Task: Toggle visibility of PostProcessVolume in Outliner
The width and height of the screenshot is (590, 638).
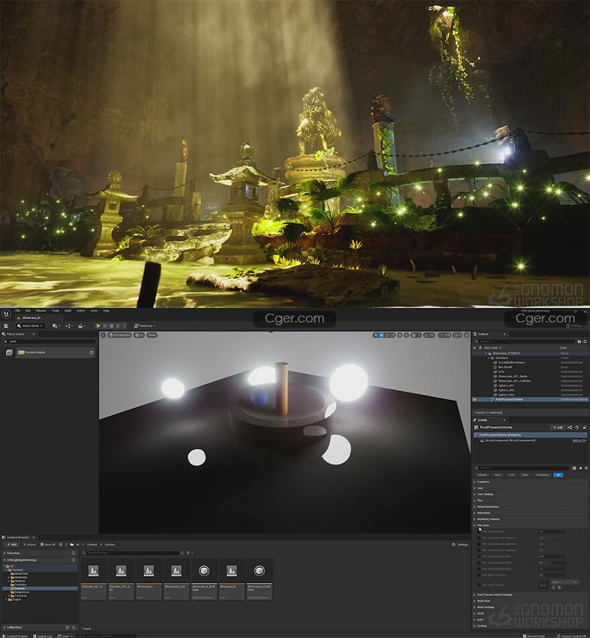Action: coord(475,399)
